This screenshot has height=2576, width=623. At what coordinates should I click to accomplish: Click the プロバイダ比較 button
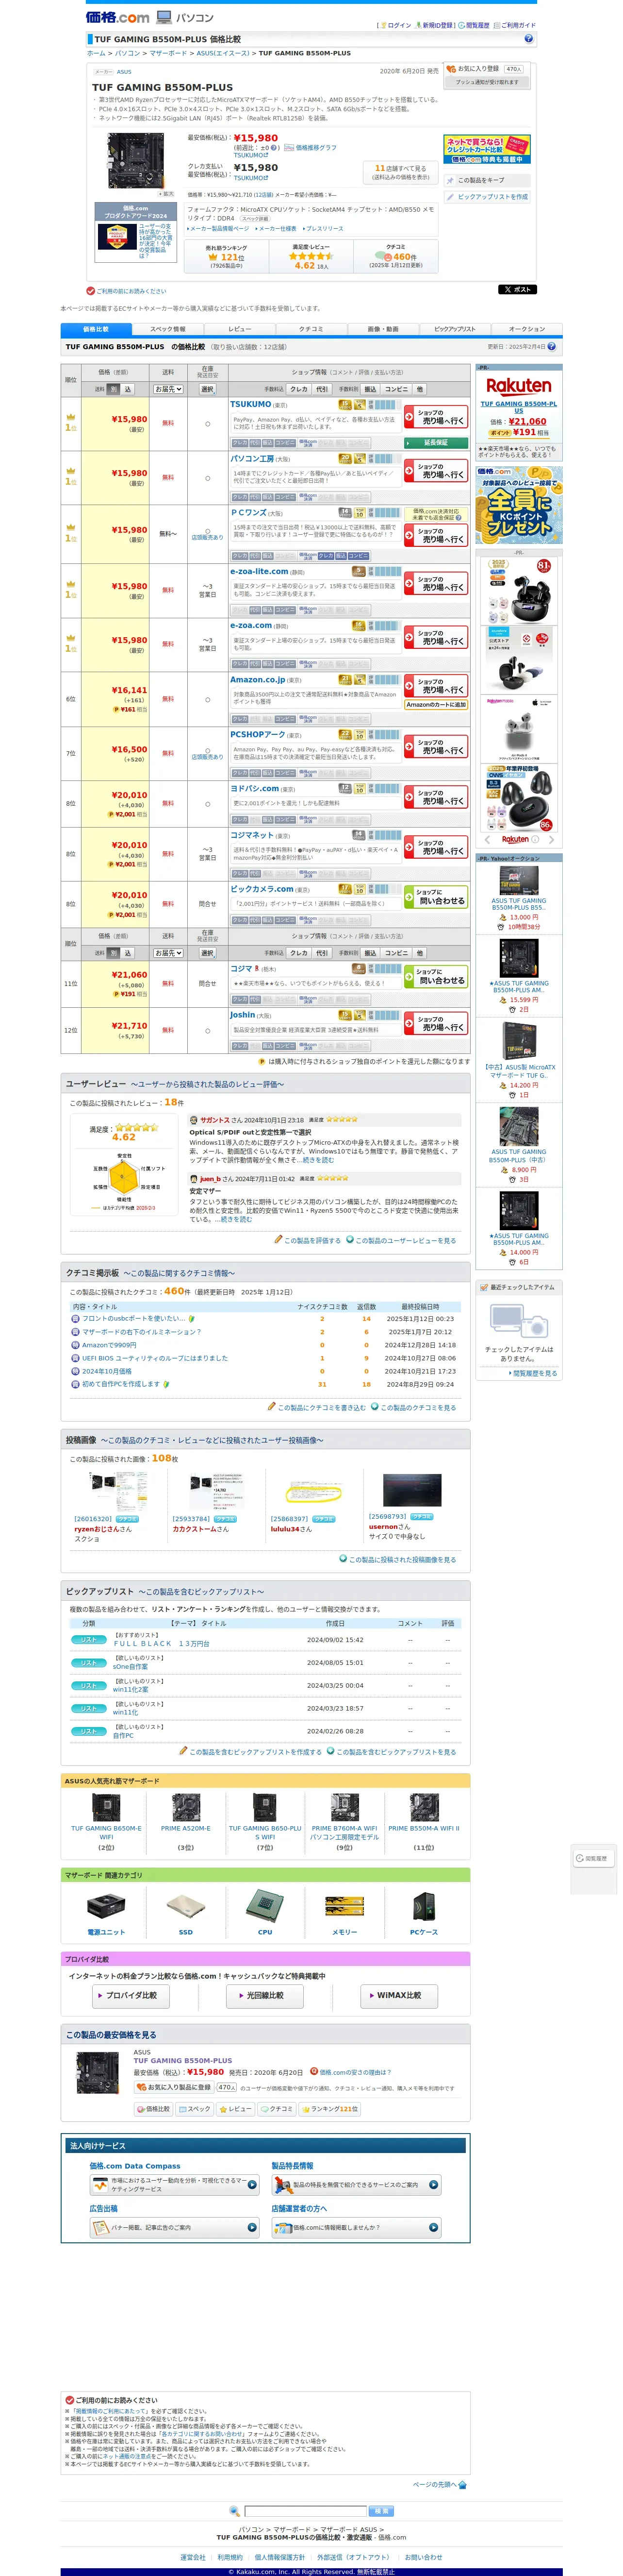coord(130,1995)
